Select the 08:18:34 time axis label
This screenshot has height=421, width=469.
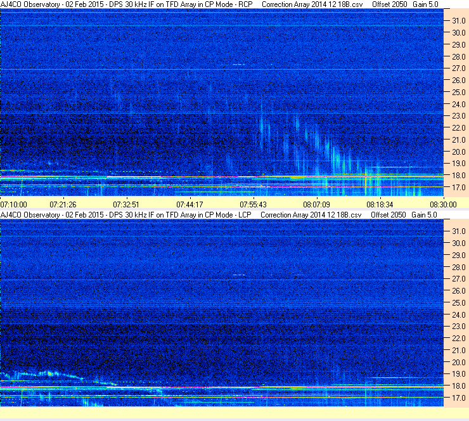pos(380,205)
